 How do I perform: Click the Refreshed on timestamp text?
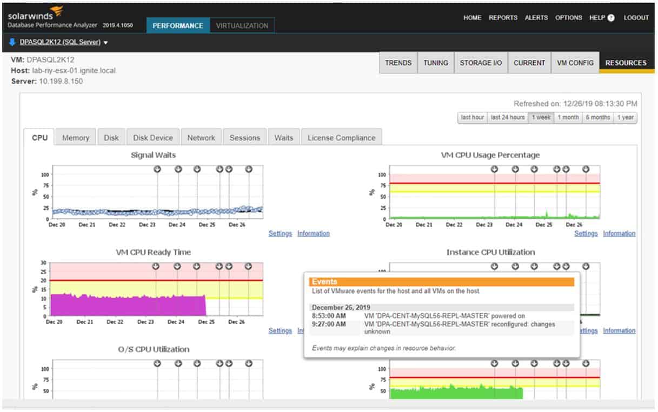575,104
